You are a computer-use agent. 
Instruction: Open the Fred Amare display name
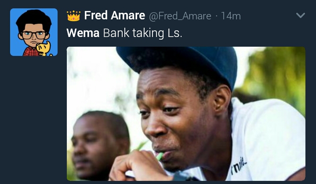pos(114,15)
